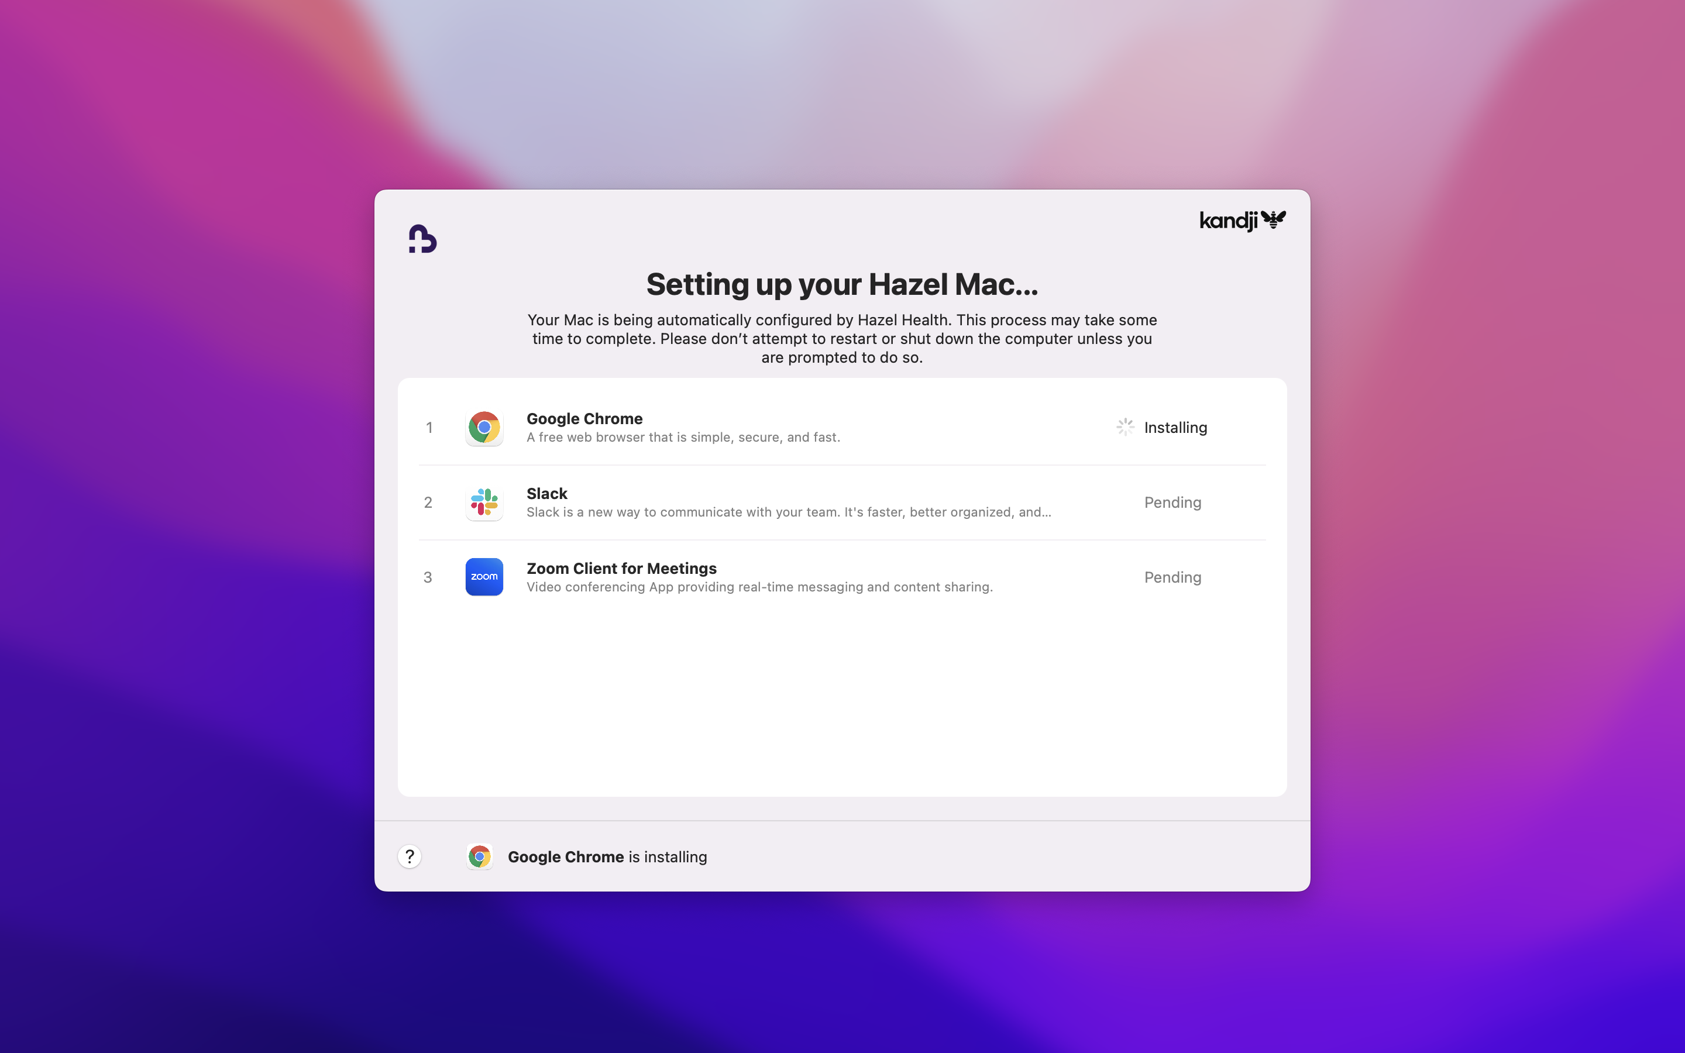
Task: Click the 'Video conferencing App' description
Action: point(759,587)
